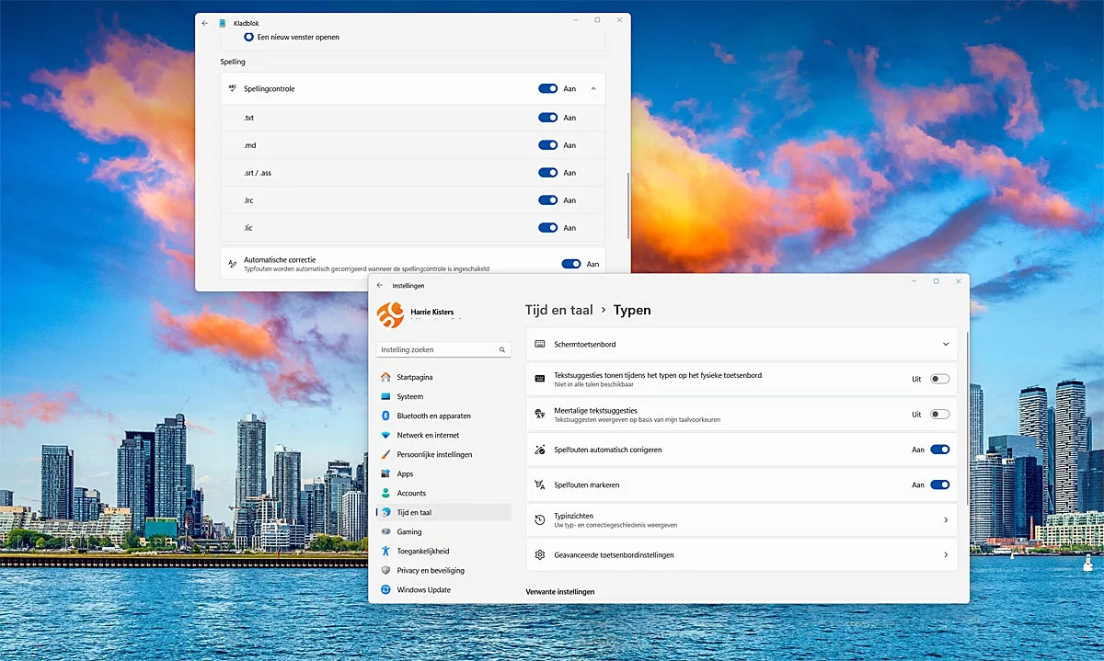Click the Gaming controller icon

pyautogui.click(x=385, y=531)
